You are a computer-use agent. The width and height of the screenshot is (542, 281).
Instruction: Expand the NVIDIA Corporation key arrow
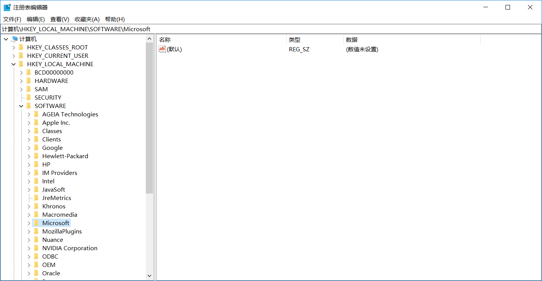click(x=29, y=248)
